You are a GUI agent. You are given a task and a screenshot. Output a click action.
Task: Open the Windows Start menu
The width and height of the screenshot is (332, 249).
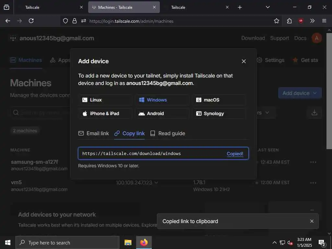8,243
